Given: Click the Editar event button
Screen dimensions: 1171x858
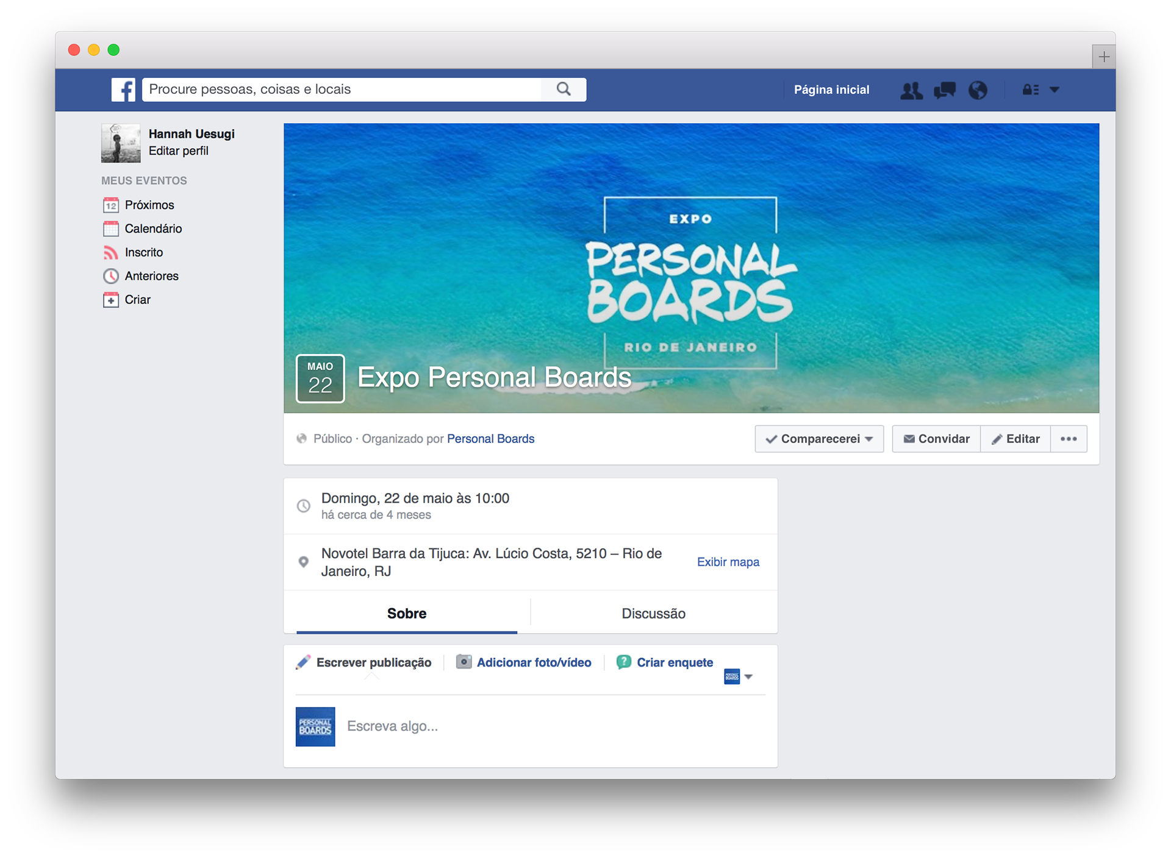Looking at the screenshot, I should click(x=1015, y=439).
